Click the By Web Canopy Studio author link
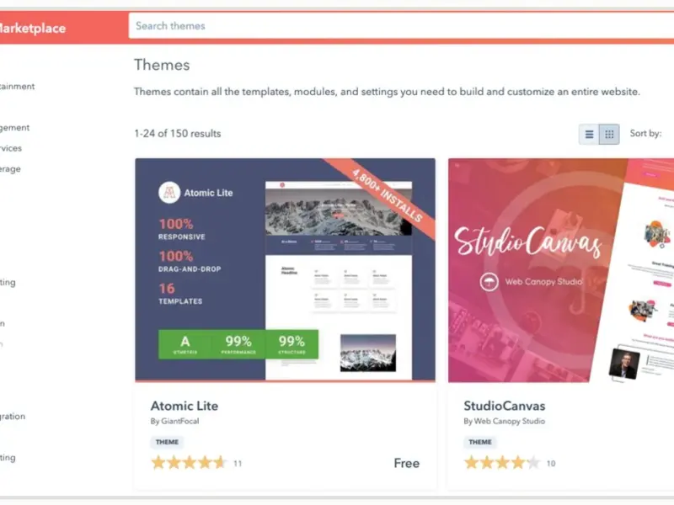Screen dimensions: 674x505 pos(504,422)
